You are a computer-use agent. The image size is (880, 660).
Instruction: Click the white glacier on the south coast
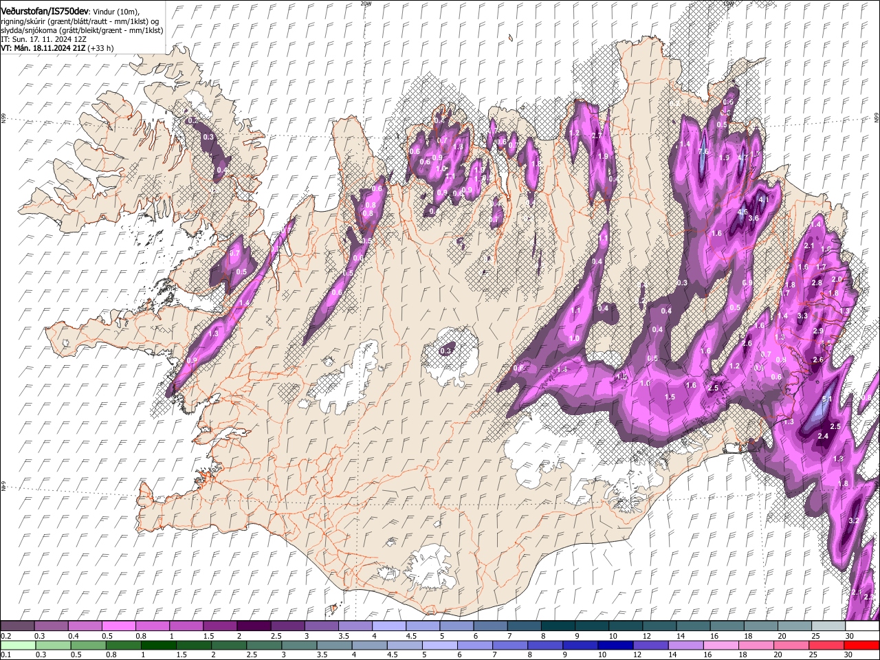pyautogui.click(x=431, y=567)
